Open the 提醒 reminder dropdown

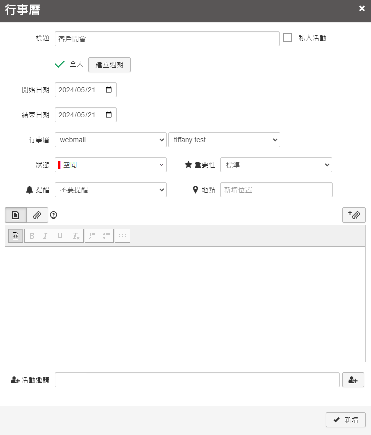coord(110,190)
